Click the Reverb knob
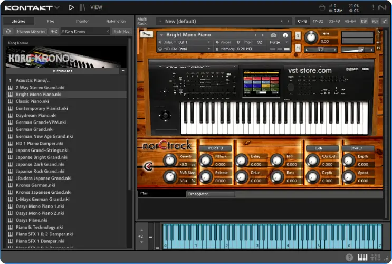The image size is (392, 264). click(x=170, y=160)
